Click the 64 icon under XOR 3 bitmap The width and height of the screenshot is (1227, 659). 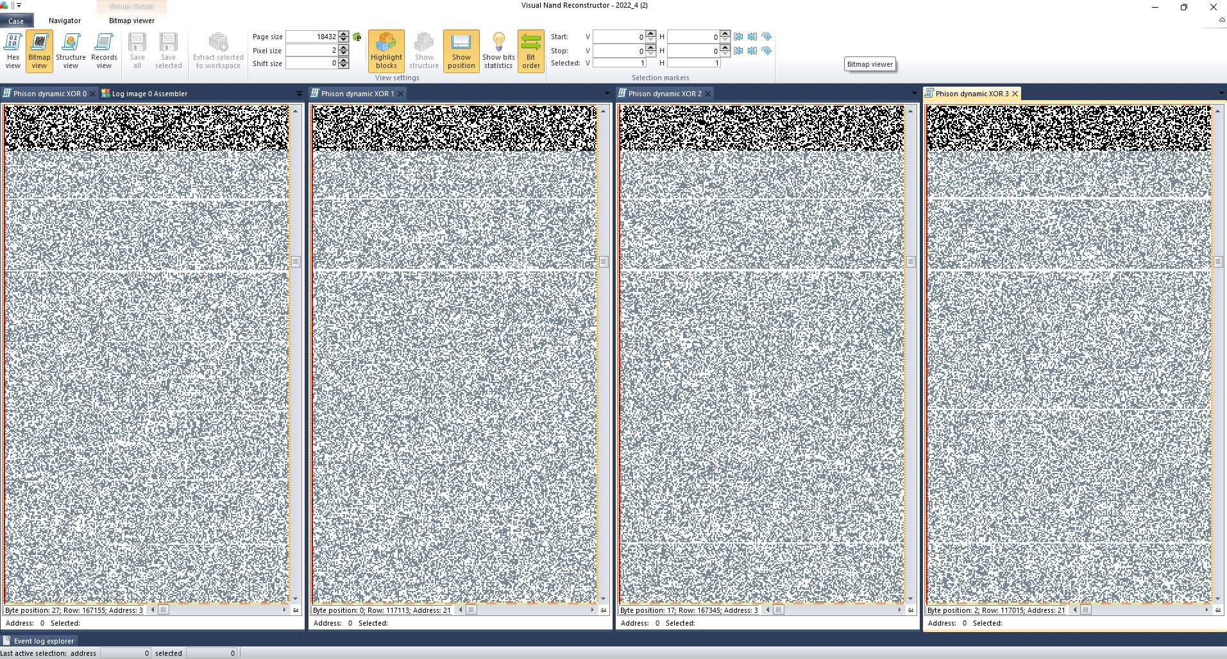click(x=1218, y=610)
